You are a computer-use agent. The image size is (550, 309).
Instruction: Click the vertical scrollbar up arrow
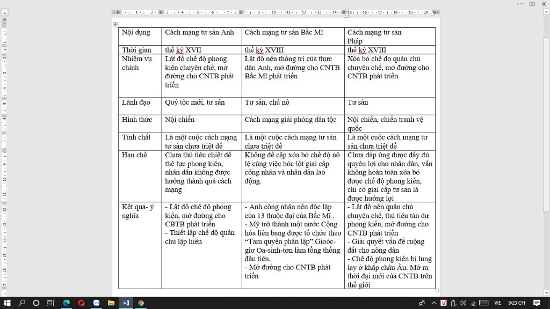(546, 12)
